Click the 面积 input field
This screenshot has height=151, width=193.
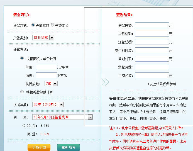pos(46,75)
